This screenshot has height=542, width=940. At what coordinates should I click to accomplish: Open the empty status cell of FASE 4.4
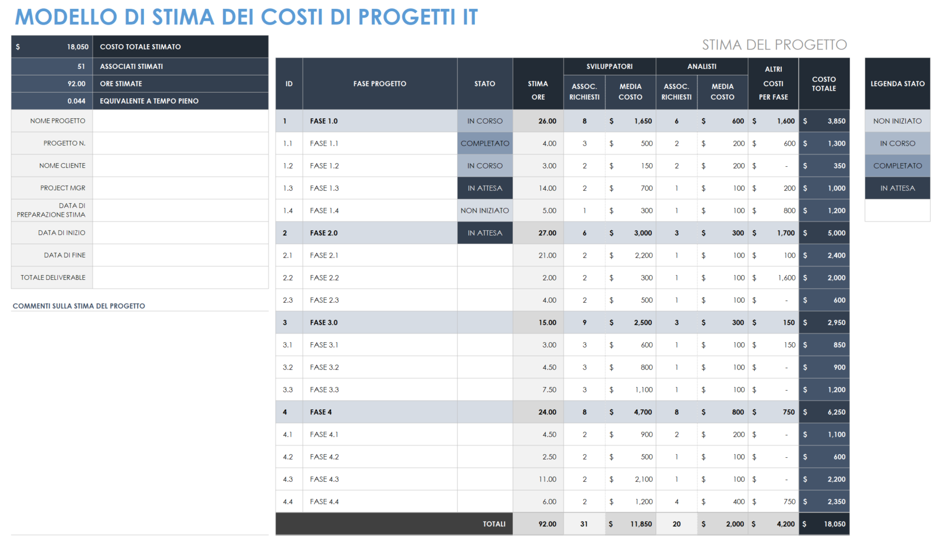(485, 501)
